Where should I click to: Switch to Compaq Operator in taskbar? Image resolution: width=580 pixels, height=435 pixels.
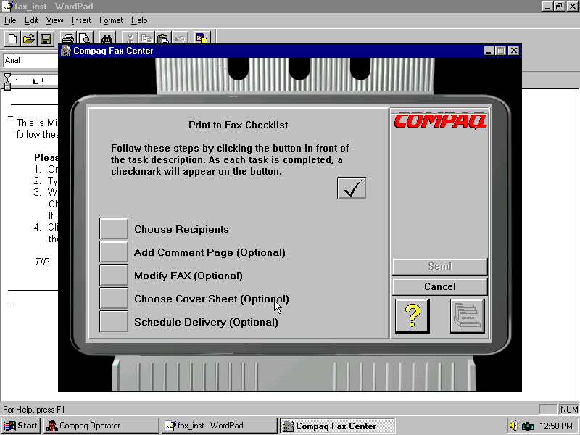click(x=101, y=426)
